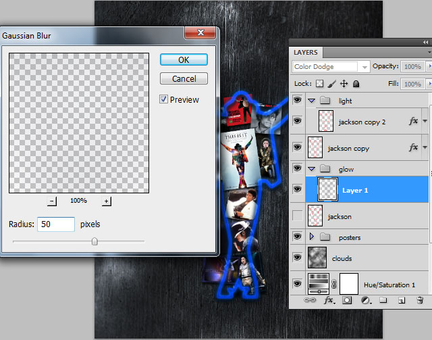Collapse the light group triangle
Image resolution: width=432 pixels, height=340 pixels.
(312, 101)
